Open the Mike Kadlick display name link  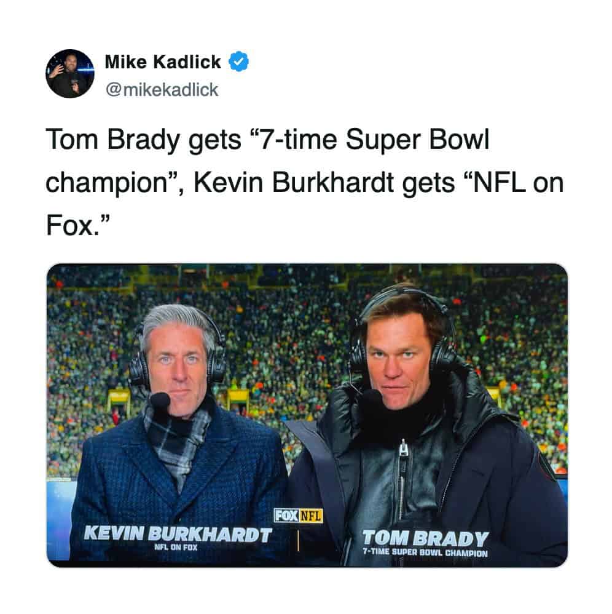coord(163,62)
